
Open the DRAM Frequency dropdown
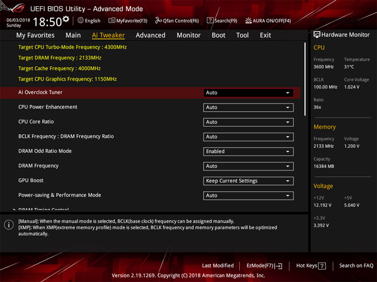248,166
